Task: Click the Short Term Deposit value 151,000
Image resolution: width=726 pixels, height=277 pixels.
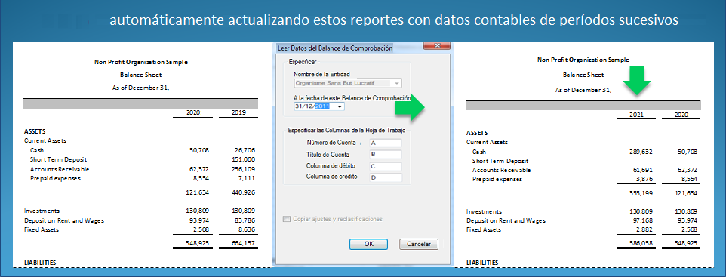Action: click(243, 159)
